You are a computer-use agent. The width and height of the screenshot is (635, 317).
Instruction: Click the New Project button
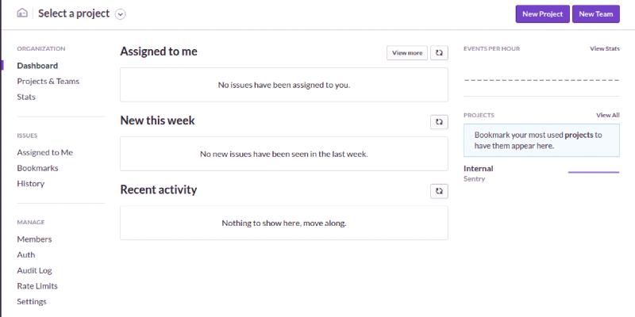pyautogui.click(x=542, y=14)
